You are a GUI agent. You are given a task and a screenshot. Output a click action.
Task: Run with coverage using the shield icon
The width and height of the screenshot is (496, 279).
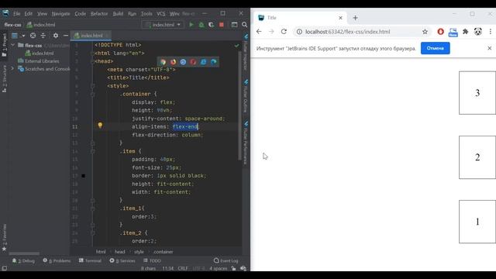click(x=211, y=25)
